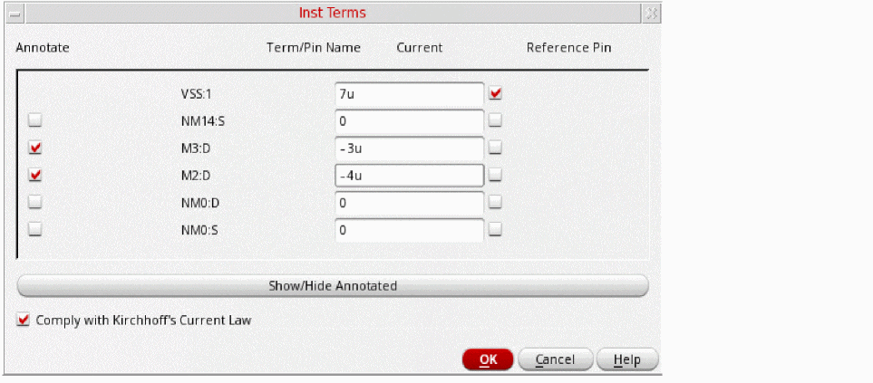Check the Annotate box for NM0:S
The width and height of the screenshot is (873, 383).
pyautogui.click(x=35, y=230)
